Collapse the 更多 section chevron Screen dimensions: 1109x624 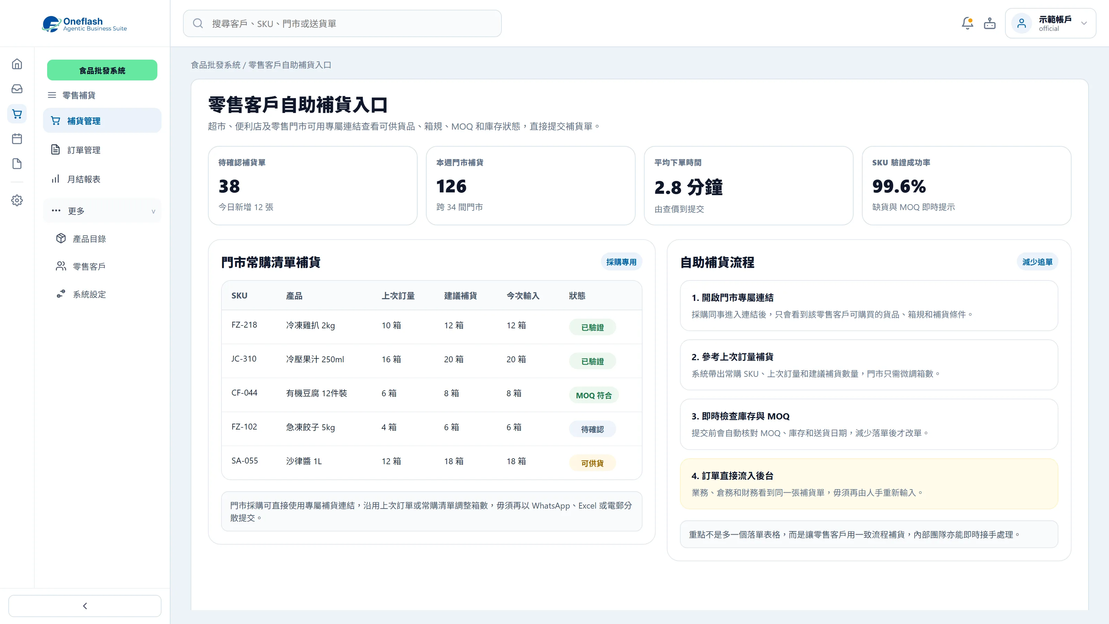(x=153, y=211)
